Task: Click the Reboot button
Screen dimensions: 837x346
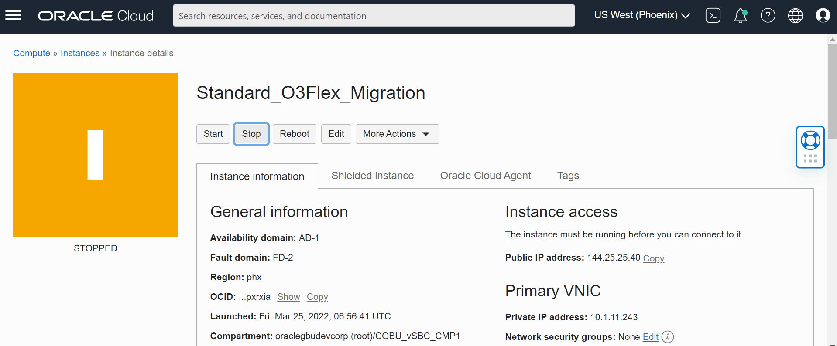Action: point(294,134)
